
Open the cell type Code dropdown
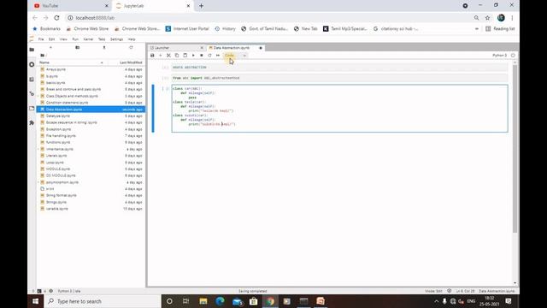(236, 56)
